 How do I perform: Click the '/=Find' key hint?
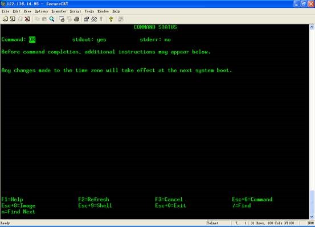click(242, 205)
